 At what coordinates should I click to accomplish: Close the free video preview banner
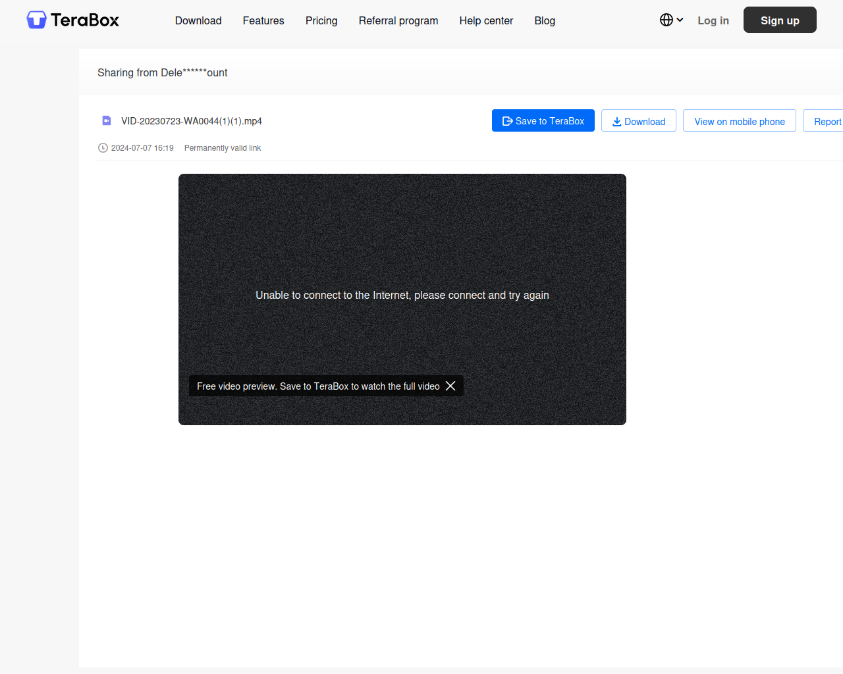[x=450, y=386]
